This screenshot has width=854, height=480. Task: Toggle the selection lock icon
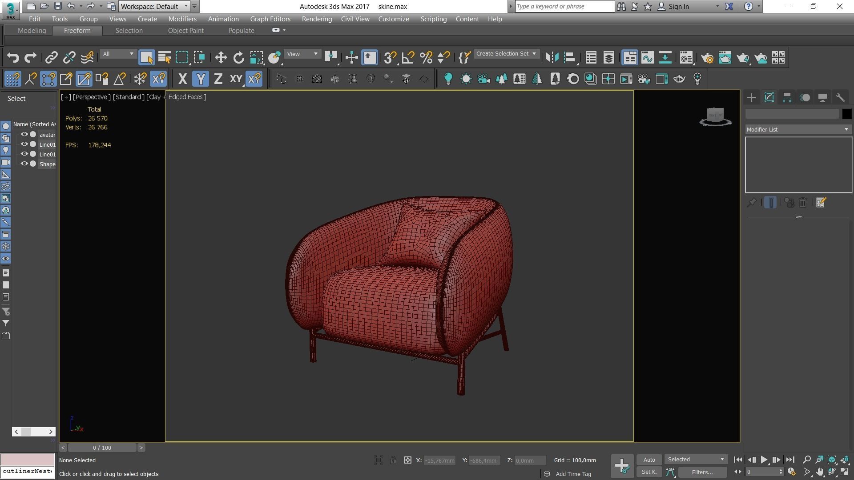pyautogui.click(x=393, y=460)
